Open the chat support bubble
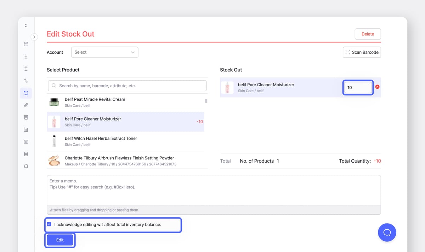The height and width of the screenshot is (252, 425). [387, 232]
